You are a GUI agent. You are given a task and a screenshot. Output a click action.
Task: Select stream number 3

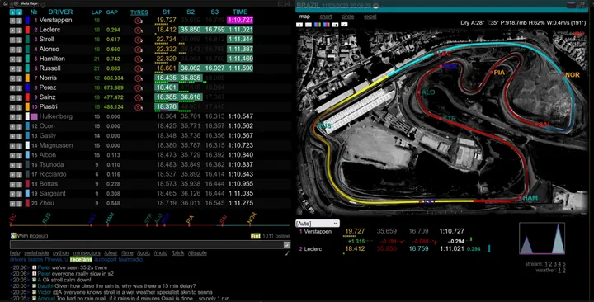pyautogui.click(x=555, y=264)
